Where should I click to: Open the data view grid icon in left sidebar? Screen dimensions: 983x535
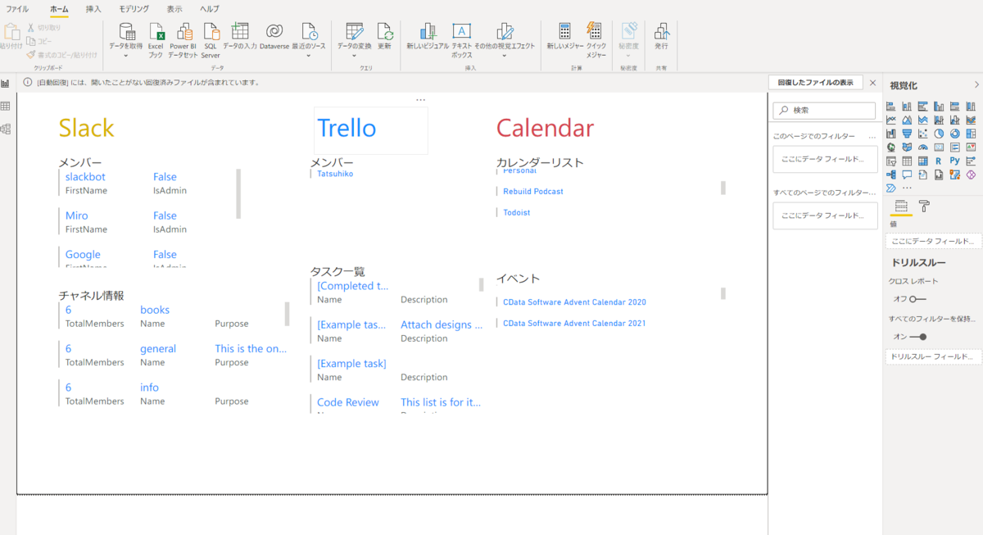(x=6, y=107)
